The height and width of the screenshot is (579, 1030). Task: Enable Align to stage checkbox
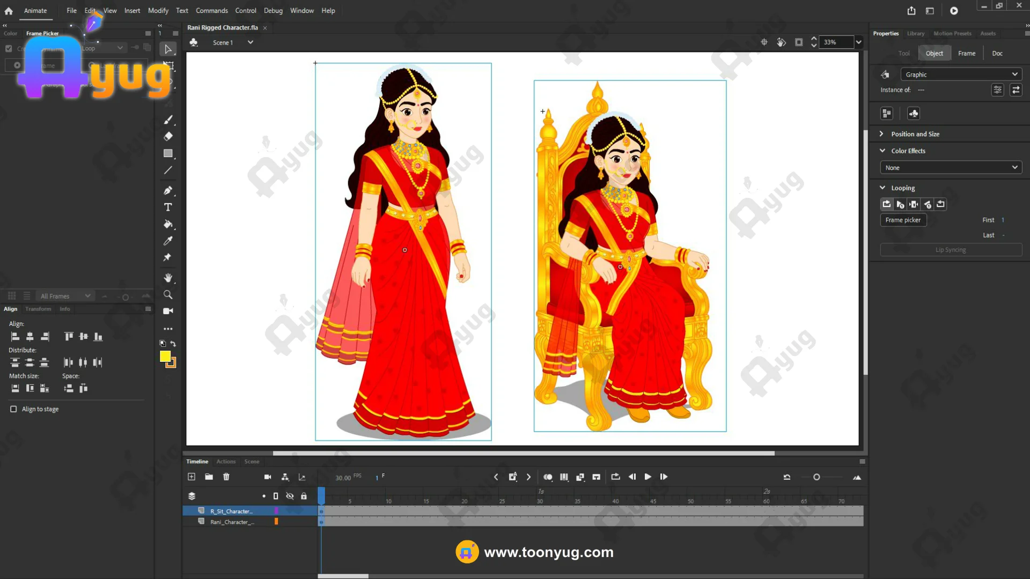click(x=13, y=409)
